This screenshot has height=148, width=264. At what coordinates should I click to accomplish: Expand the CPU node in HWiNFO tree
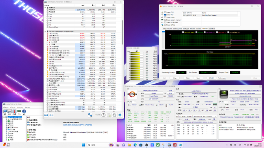click(6, 119)
